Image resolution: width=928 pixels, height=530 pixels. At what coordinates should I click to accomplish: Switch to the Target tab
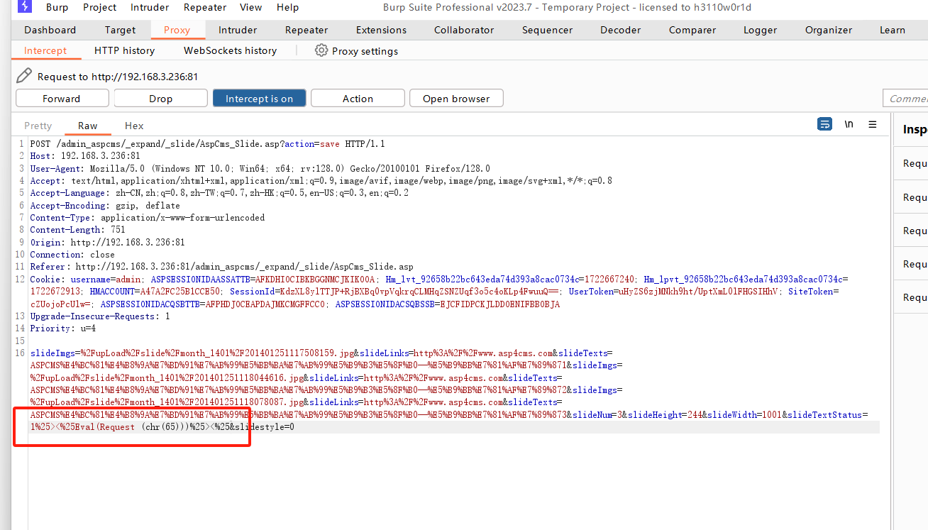[121, 30]
